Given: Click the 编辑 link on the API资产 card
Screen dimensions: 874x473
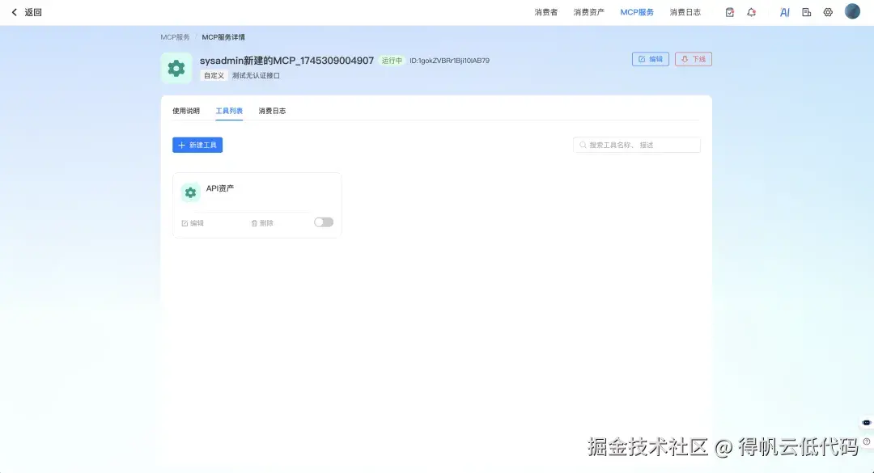Looking at the screenshot, I should click(x=193, y=222).
